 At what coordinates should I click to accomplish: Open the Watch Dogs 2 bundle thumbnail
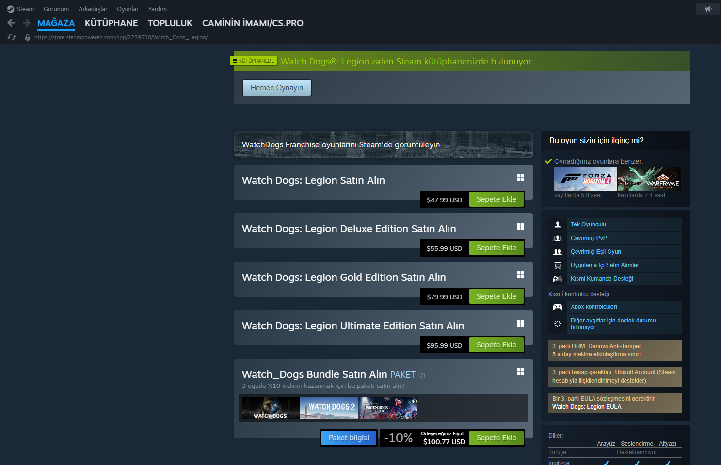click(329, 408)
